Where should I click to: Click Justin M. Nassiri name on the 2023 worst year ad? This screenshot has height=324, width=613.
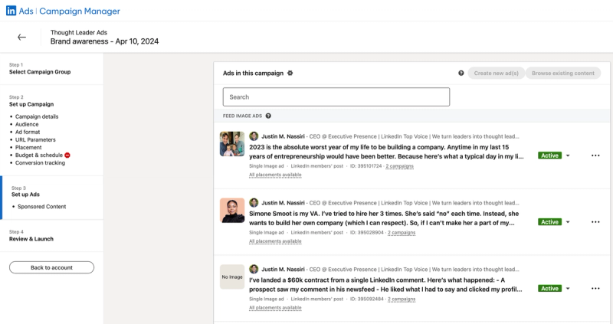tap(283, 136)
